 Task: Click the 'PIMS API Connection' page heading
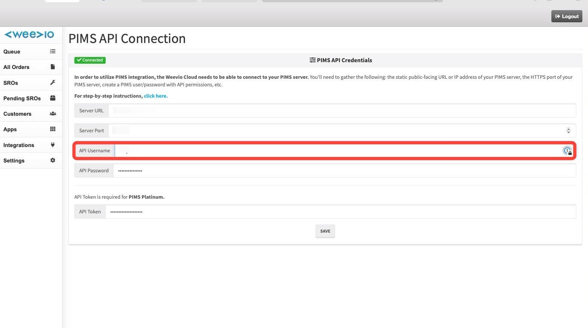tap(127, 38)
